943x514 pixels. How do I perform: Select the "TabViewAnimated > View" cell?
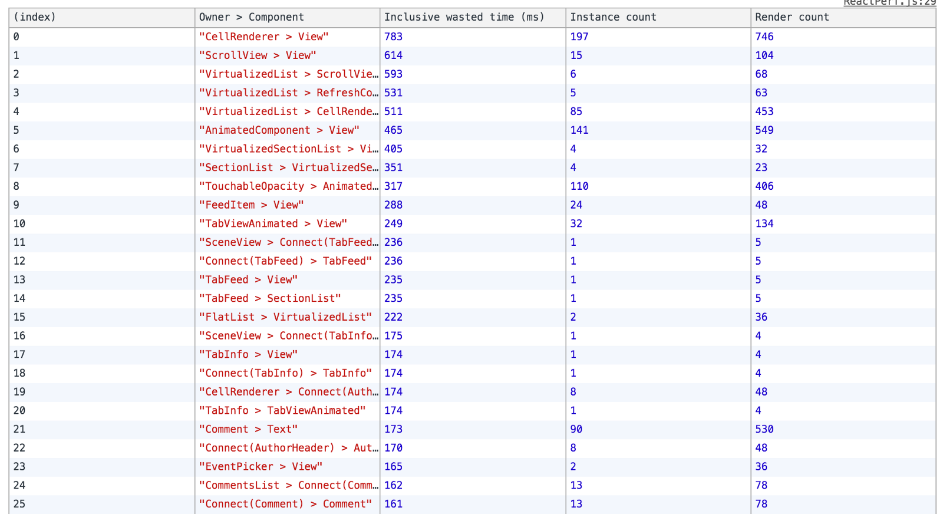click(273, 224)
